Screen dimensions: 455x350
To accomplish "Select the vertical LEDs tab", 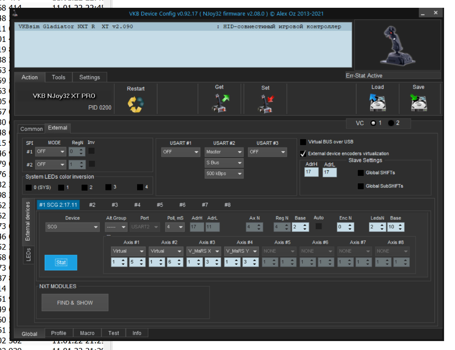I will (28, 255).
